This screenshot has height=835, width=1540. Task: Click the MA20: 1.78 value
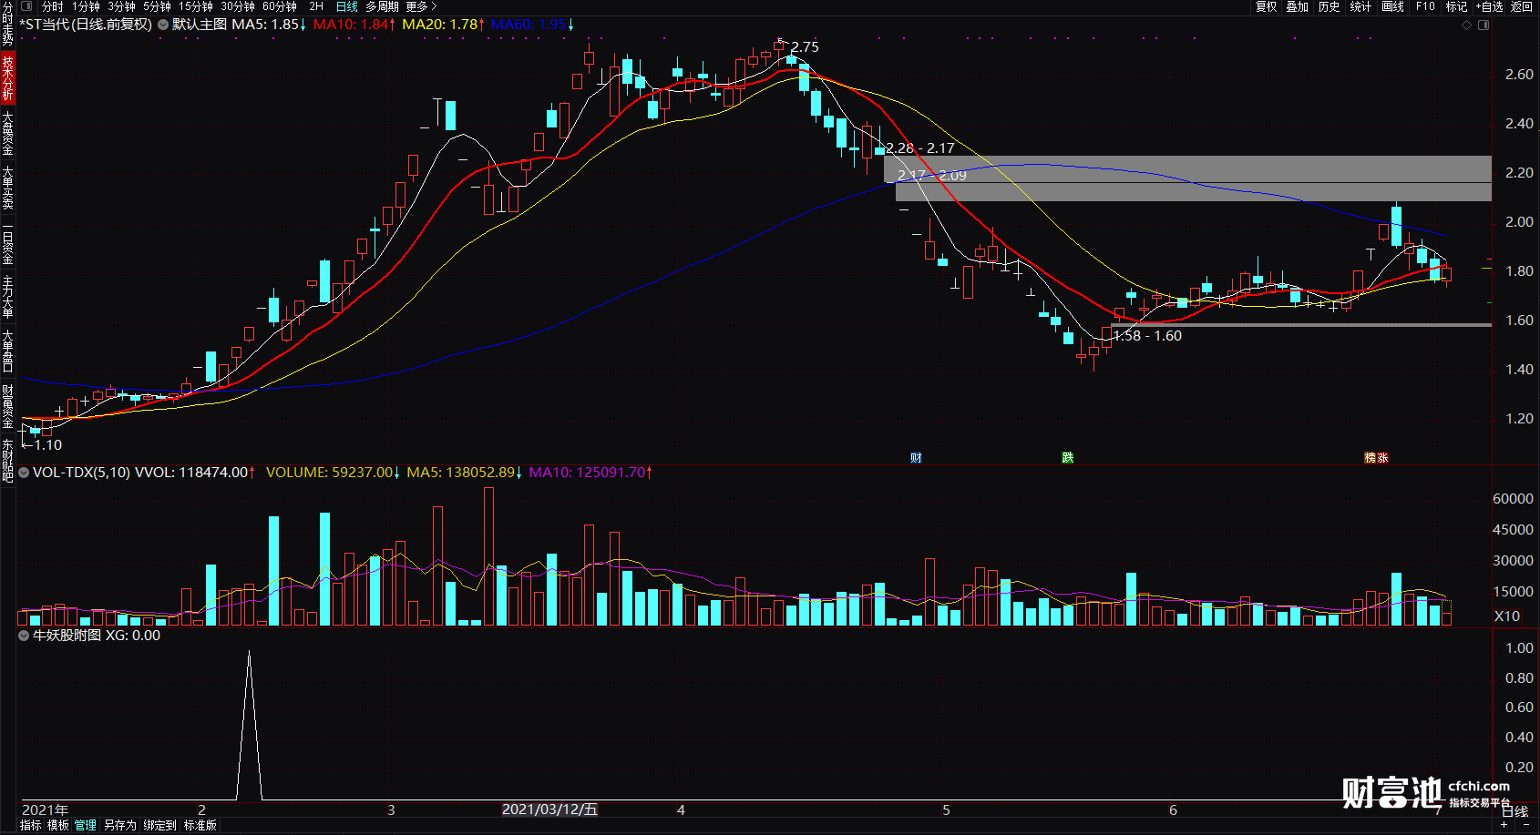click(x=443, y=25)
